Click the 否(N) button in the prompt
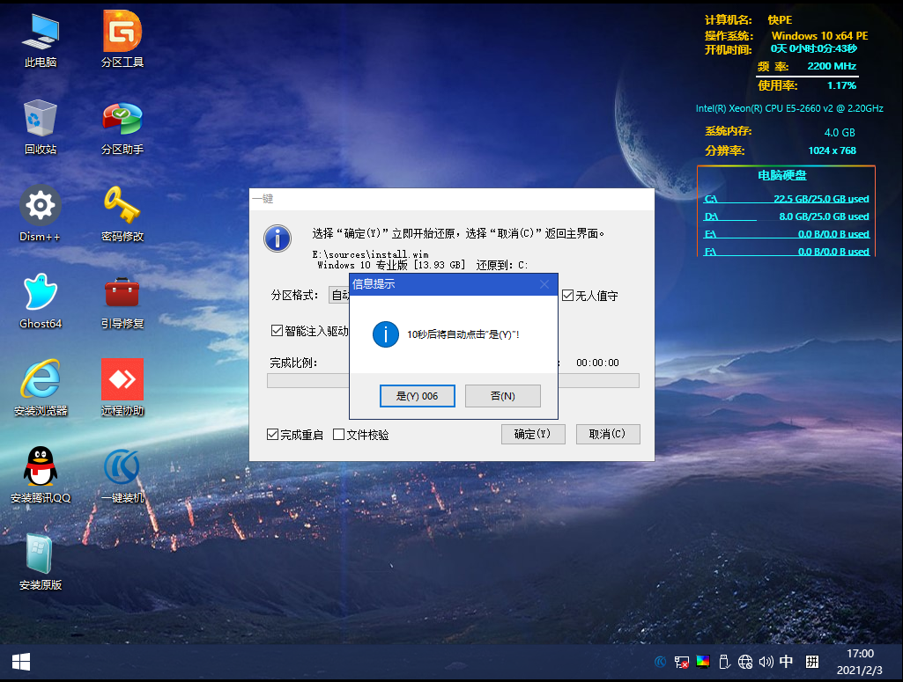903x682 pixels. click(502, 396)
